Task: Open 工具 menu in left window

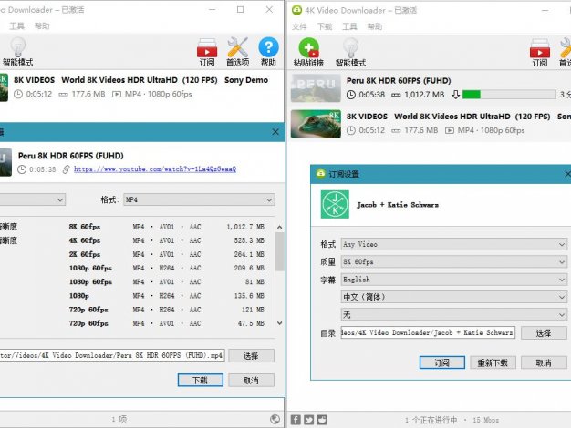Action: pyautogui.click(x=17, y=25)
